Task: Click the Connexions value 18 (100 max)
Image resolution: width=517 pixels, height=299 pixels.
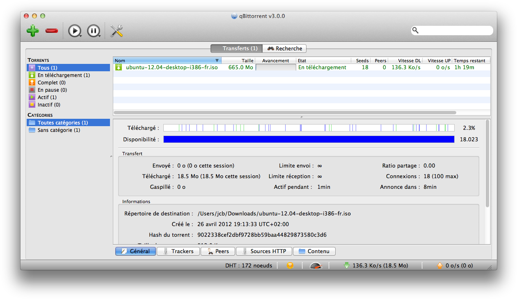Action: coord(441,177)
